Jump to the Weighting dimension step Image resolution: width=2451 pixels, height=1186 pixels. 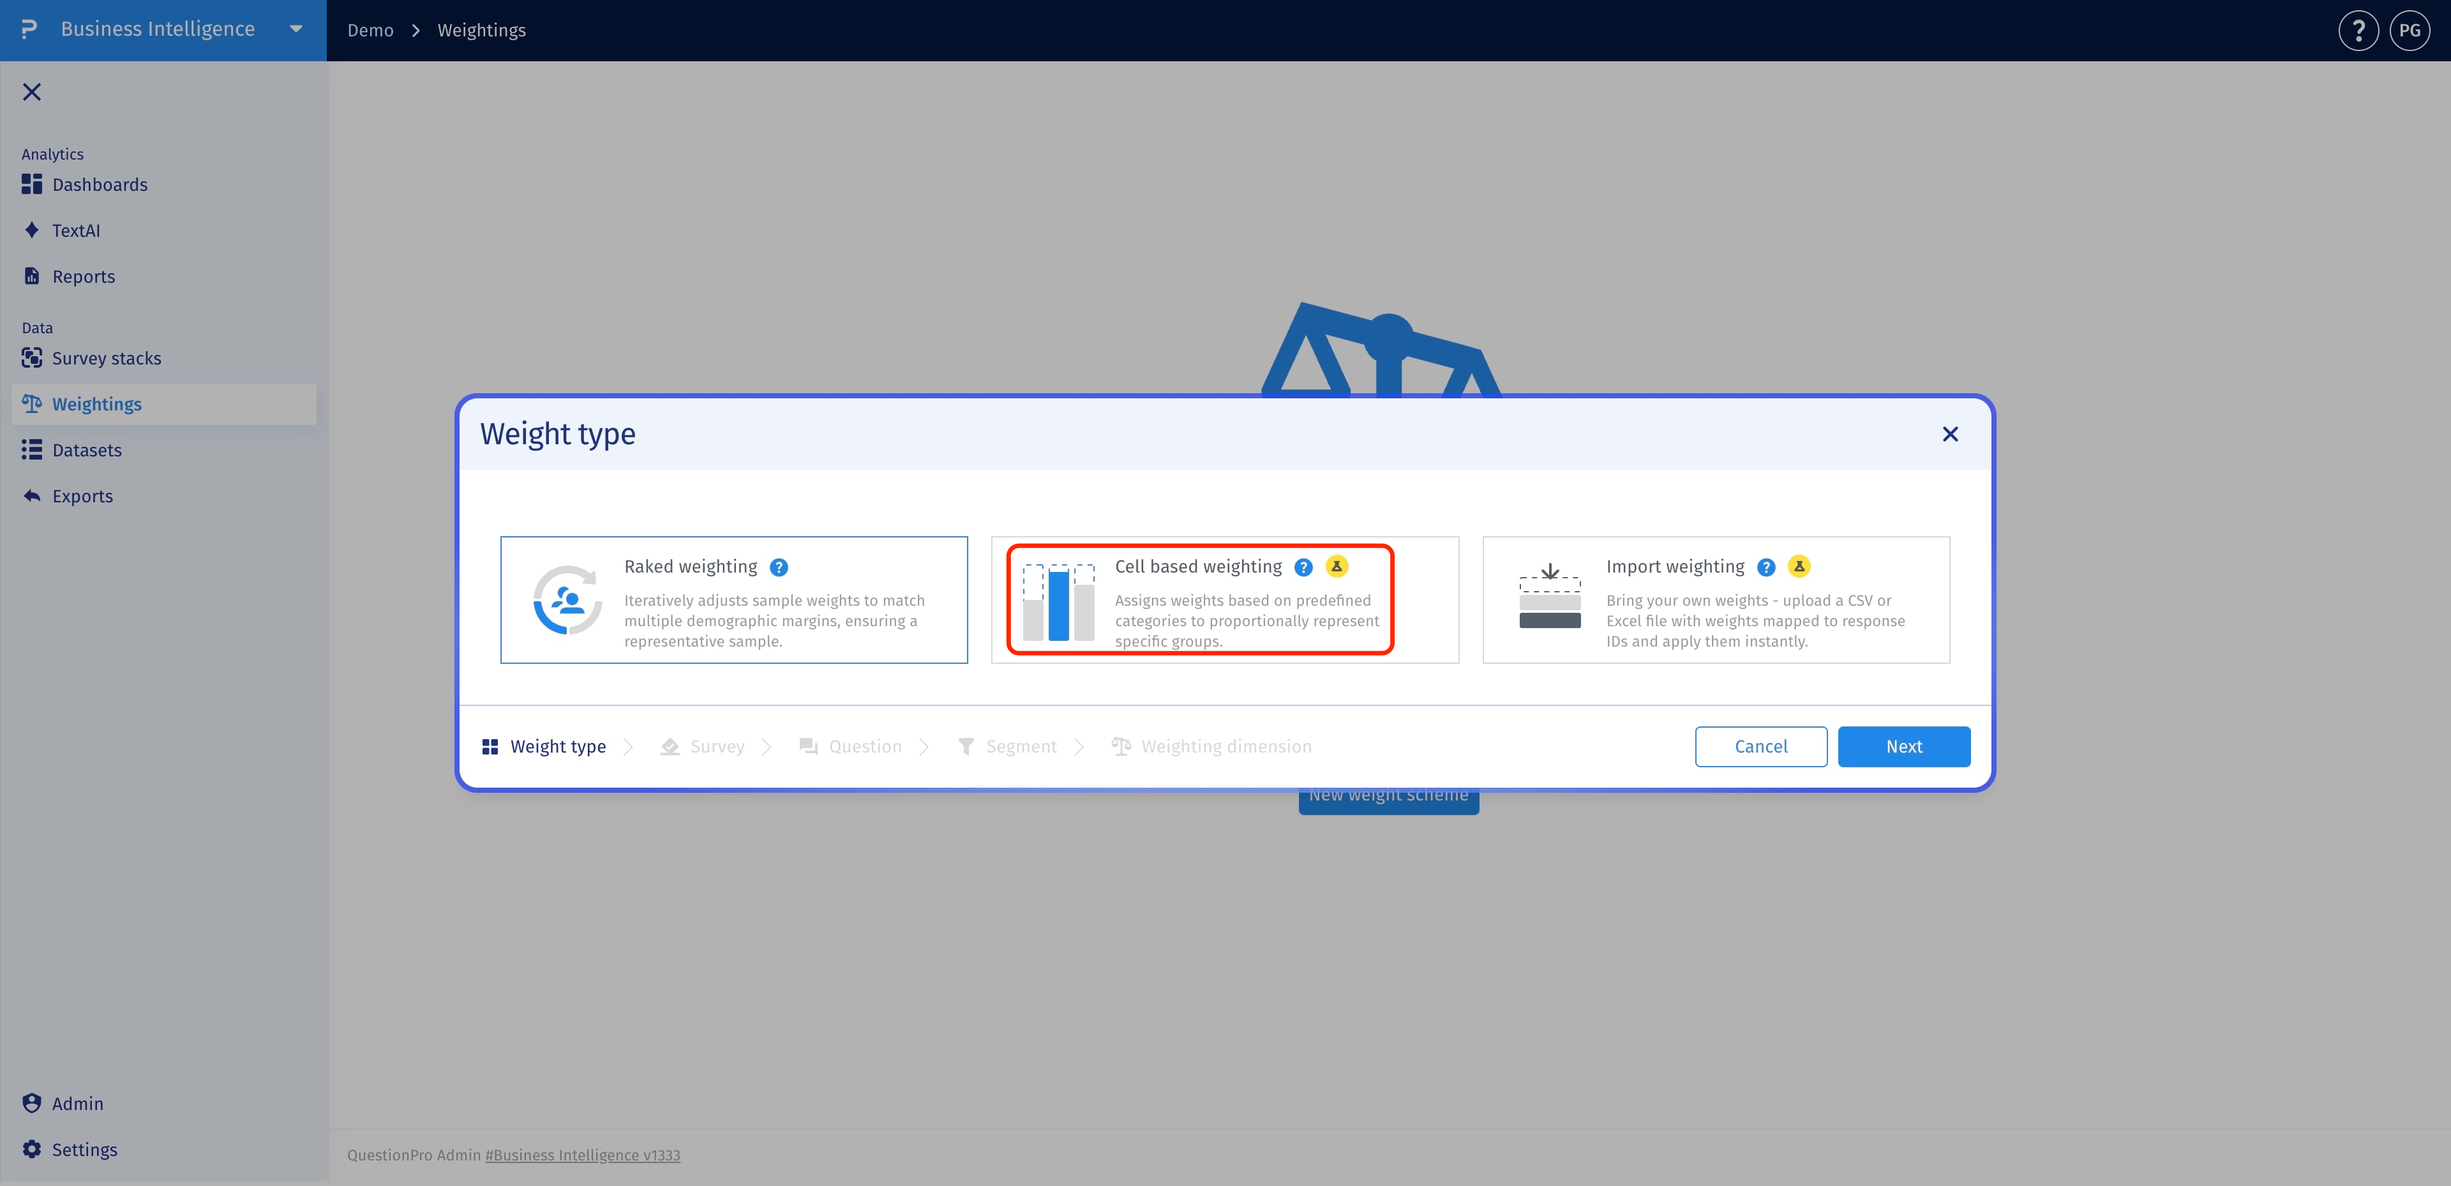point(1211,746)
